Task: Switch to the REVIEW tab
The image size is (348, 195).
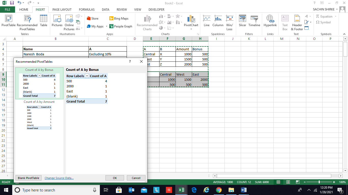Action: pyautogui.click(x=122, y=9)
